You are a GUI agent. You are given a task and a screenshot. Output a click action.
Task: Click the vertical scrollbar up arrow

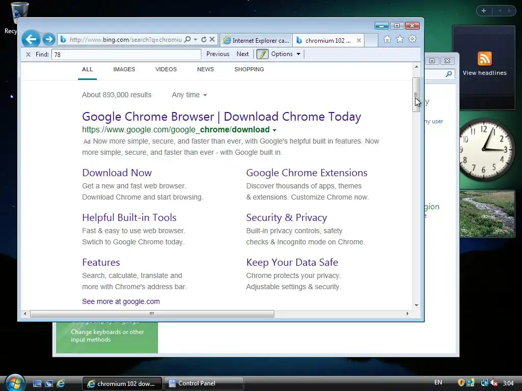coord(416,67)
